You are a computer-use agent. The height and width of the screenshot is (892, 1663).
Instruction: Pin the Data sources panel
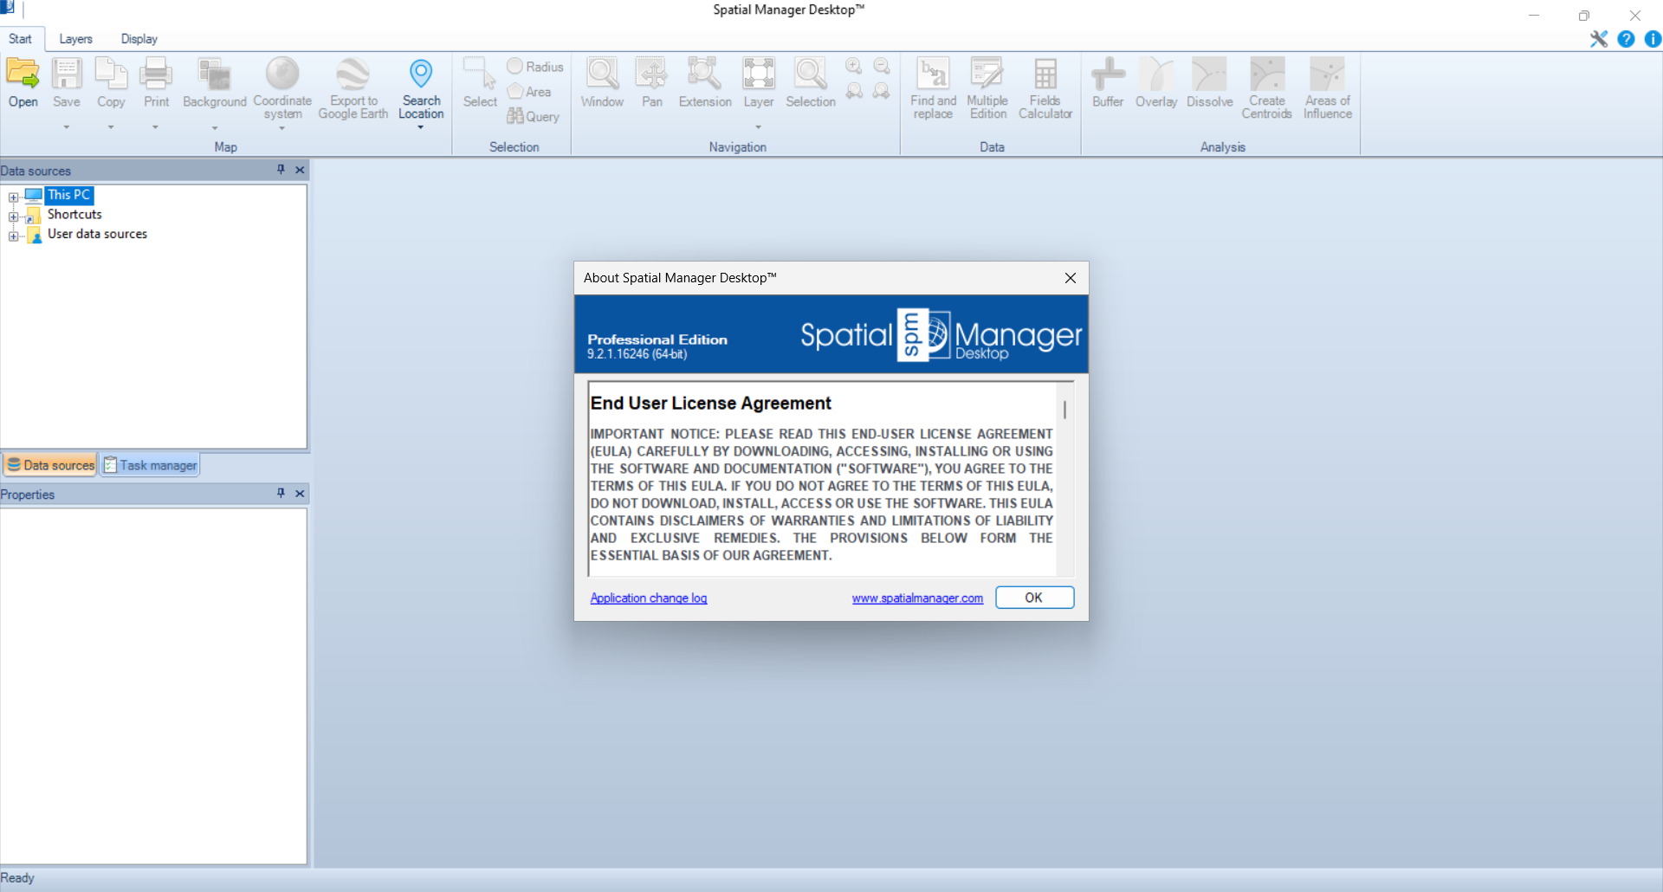[x=281, y=170]
